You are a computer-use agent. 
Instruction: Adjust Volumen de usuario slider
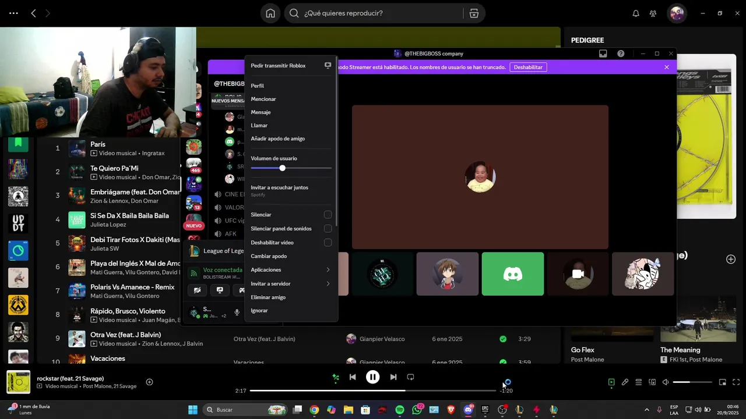[x=291, y=168]
